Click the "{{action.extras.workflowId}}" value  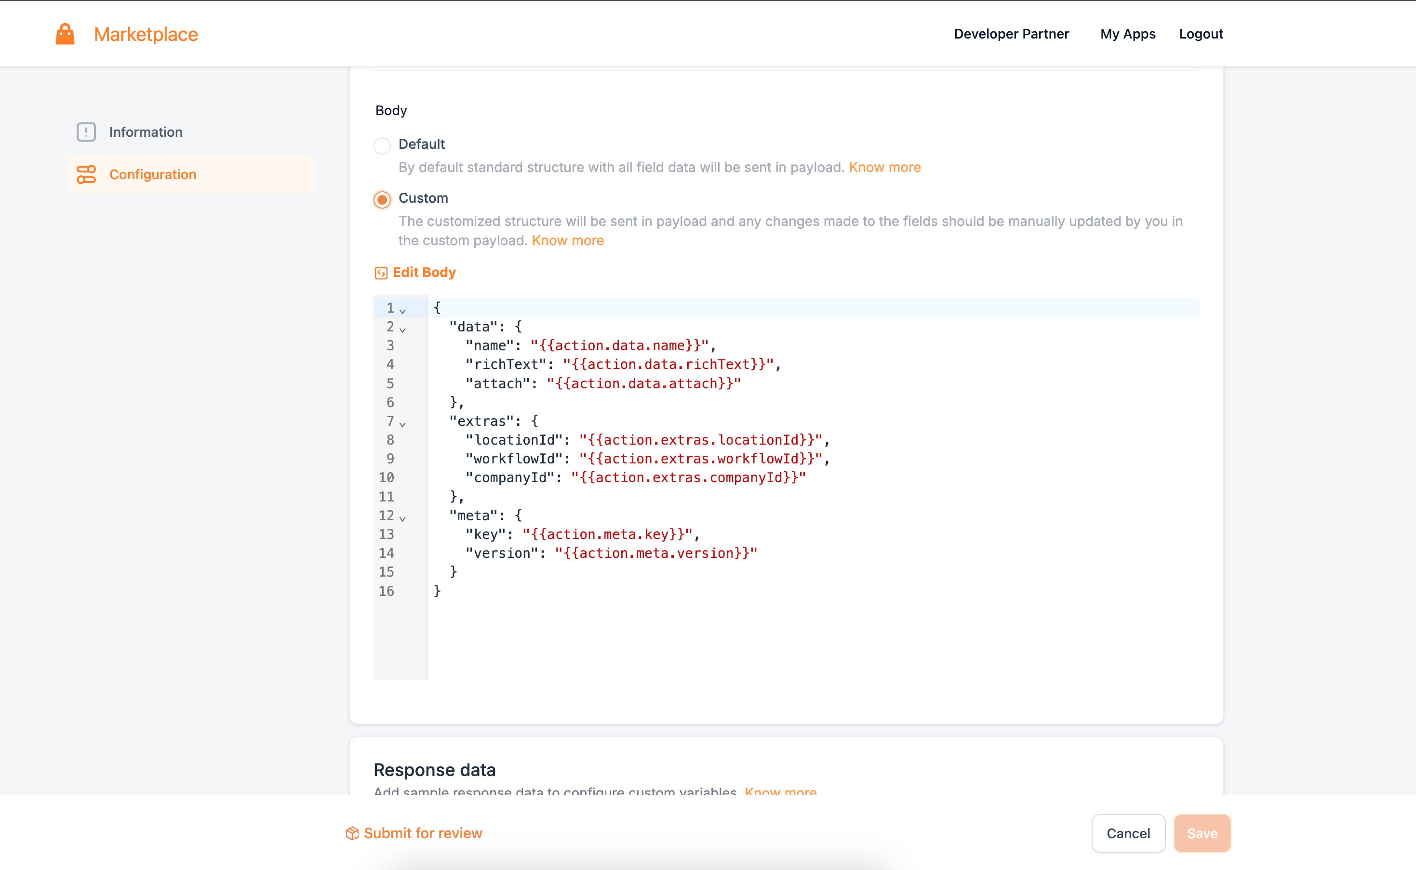tap(700, 459)
